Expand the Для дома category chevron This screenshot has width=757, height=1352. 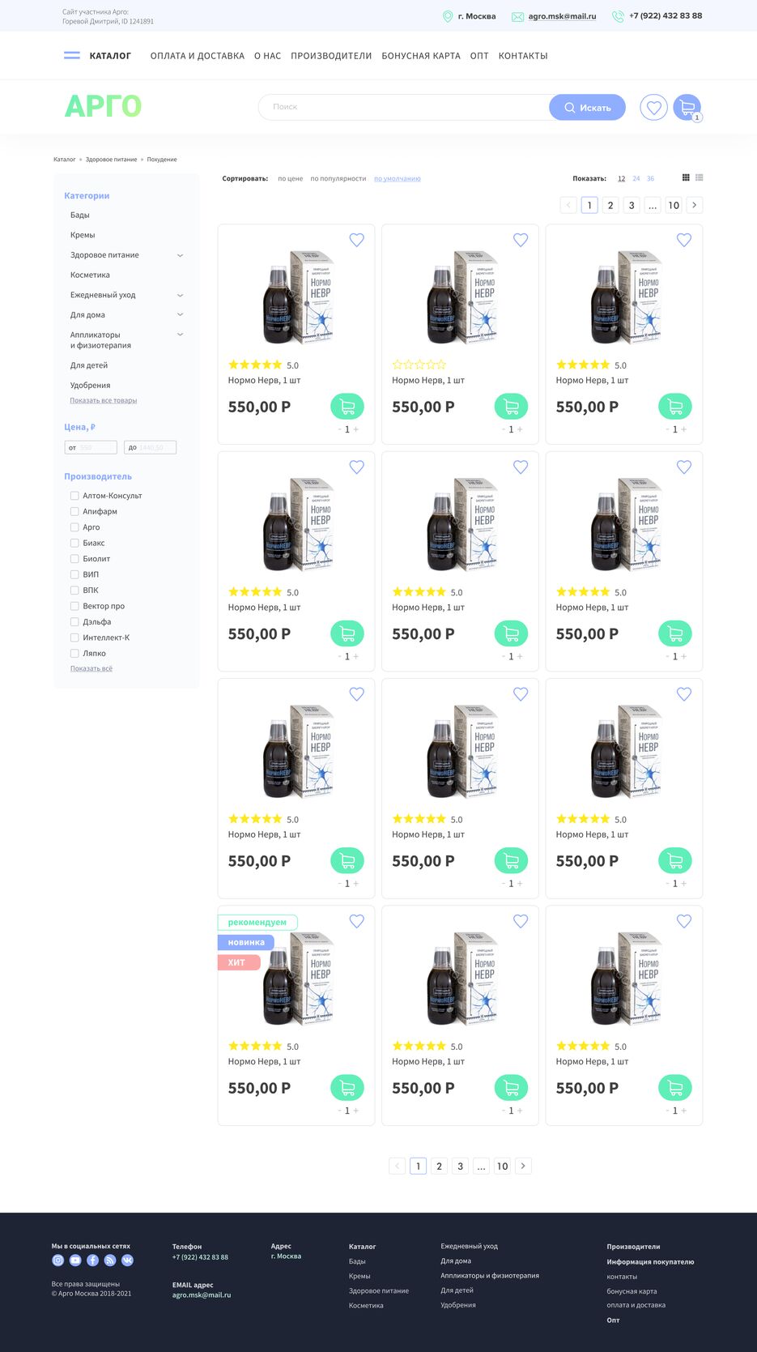pyautogui.click(x=180, y=314)
